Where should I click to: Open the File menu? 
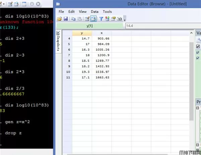(61, 12)
